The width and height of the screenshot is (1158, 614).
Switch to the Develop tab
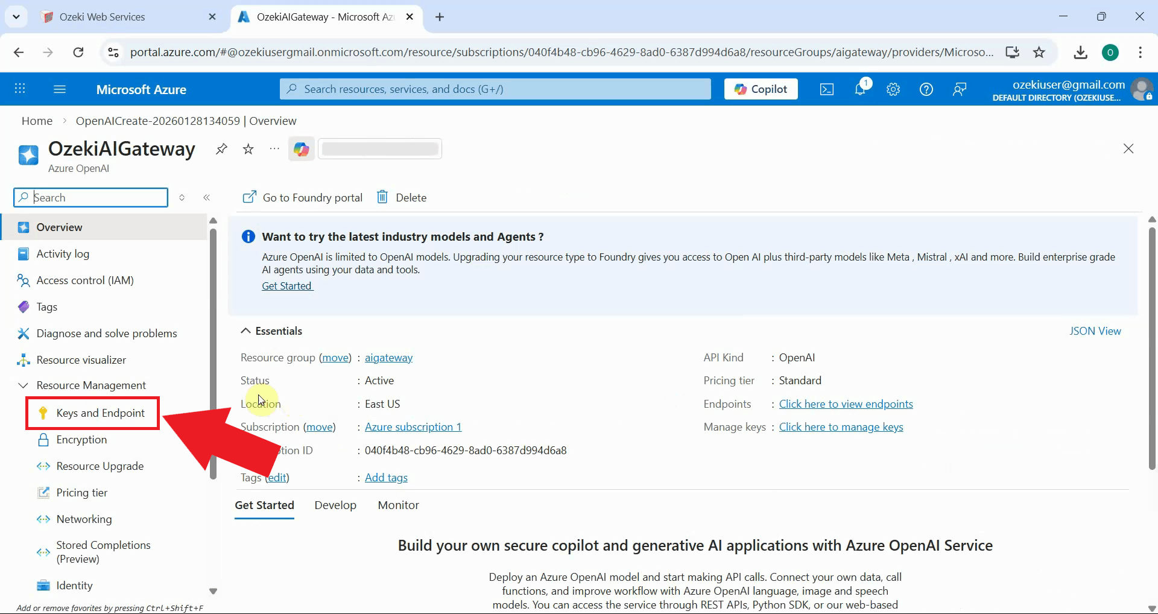(x=335, y=505)
